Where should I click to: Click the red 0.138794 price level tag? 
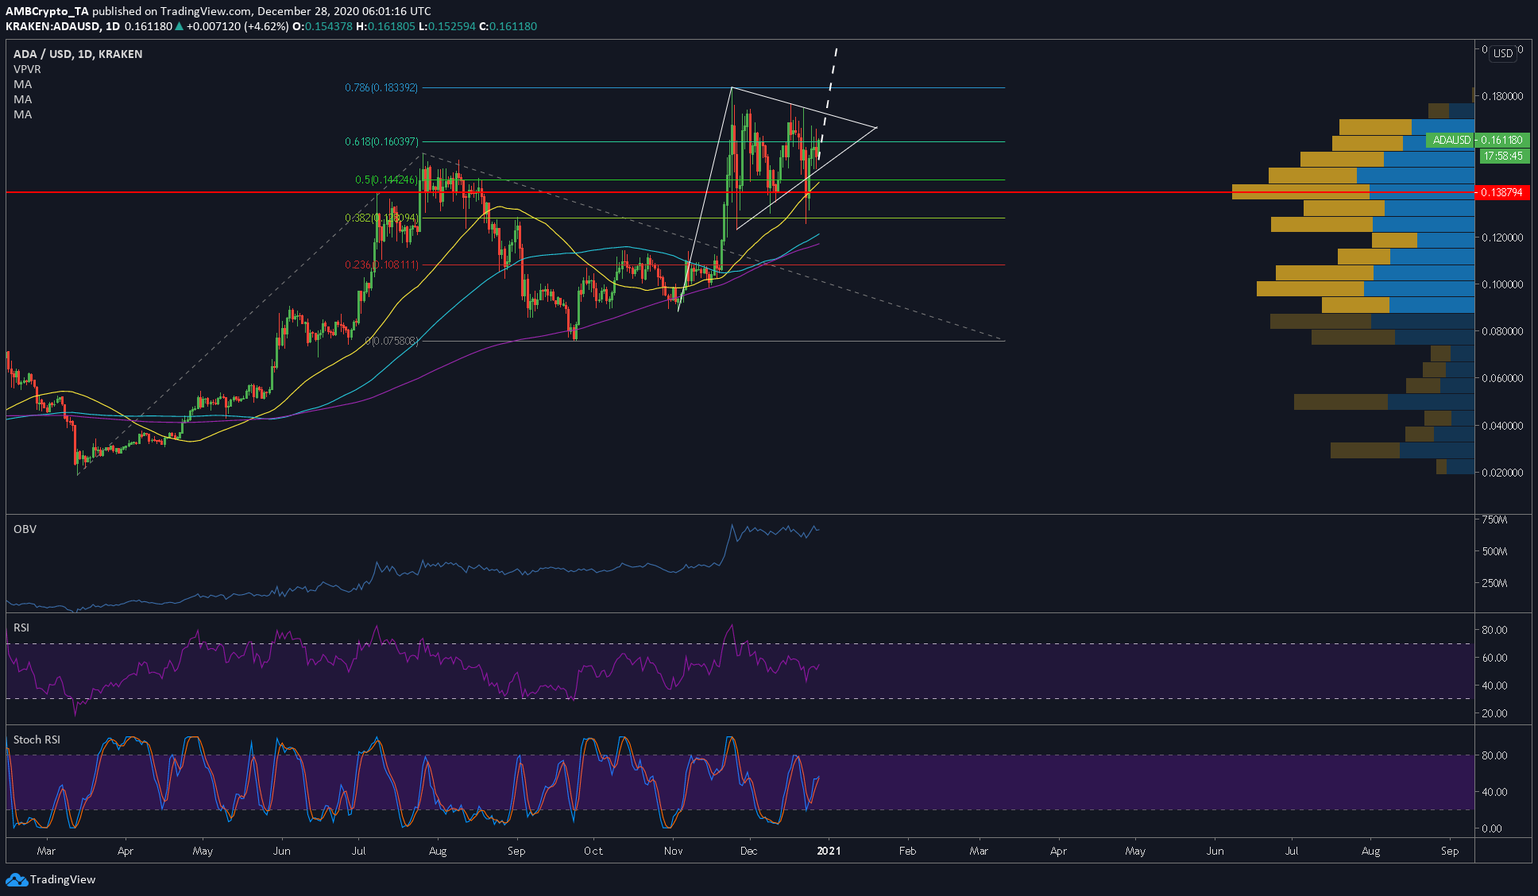(1501, 192)
